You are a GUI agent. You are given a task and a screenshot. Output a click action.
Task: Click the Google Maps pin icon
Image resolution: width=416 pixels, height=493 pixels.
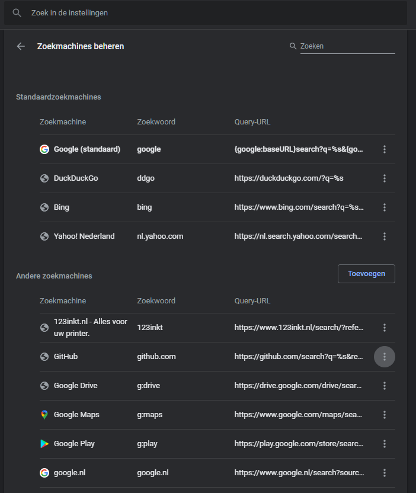(44, 415)
